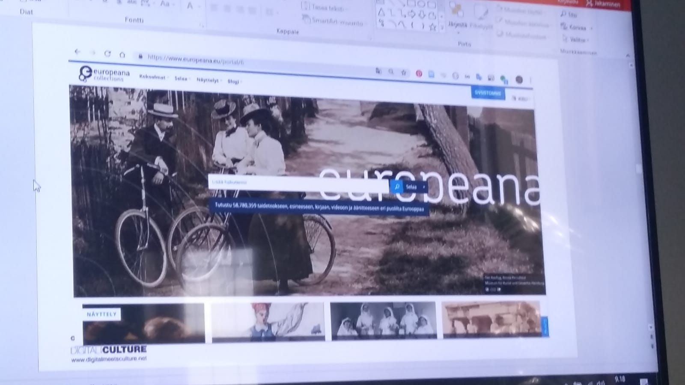
Task: Select the star shape in the shapes gallery
Action: 433,27
